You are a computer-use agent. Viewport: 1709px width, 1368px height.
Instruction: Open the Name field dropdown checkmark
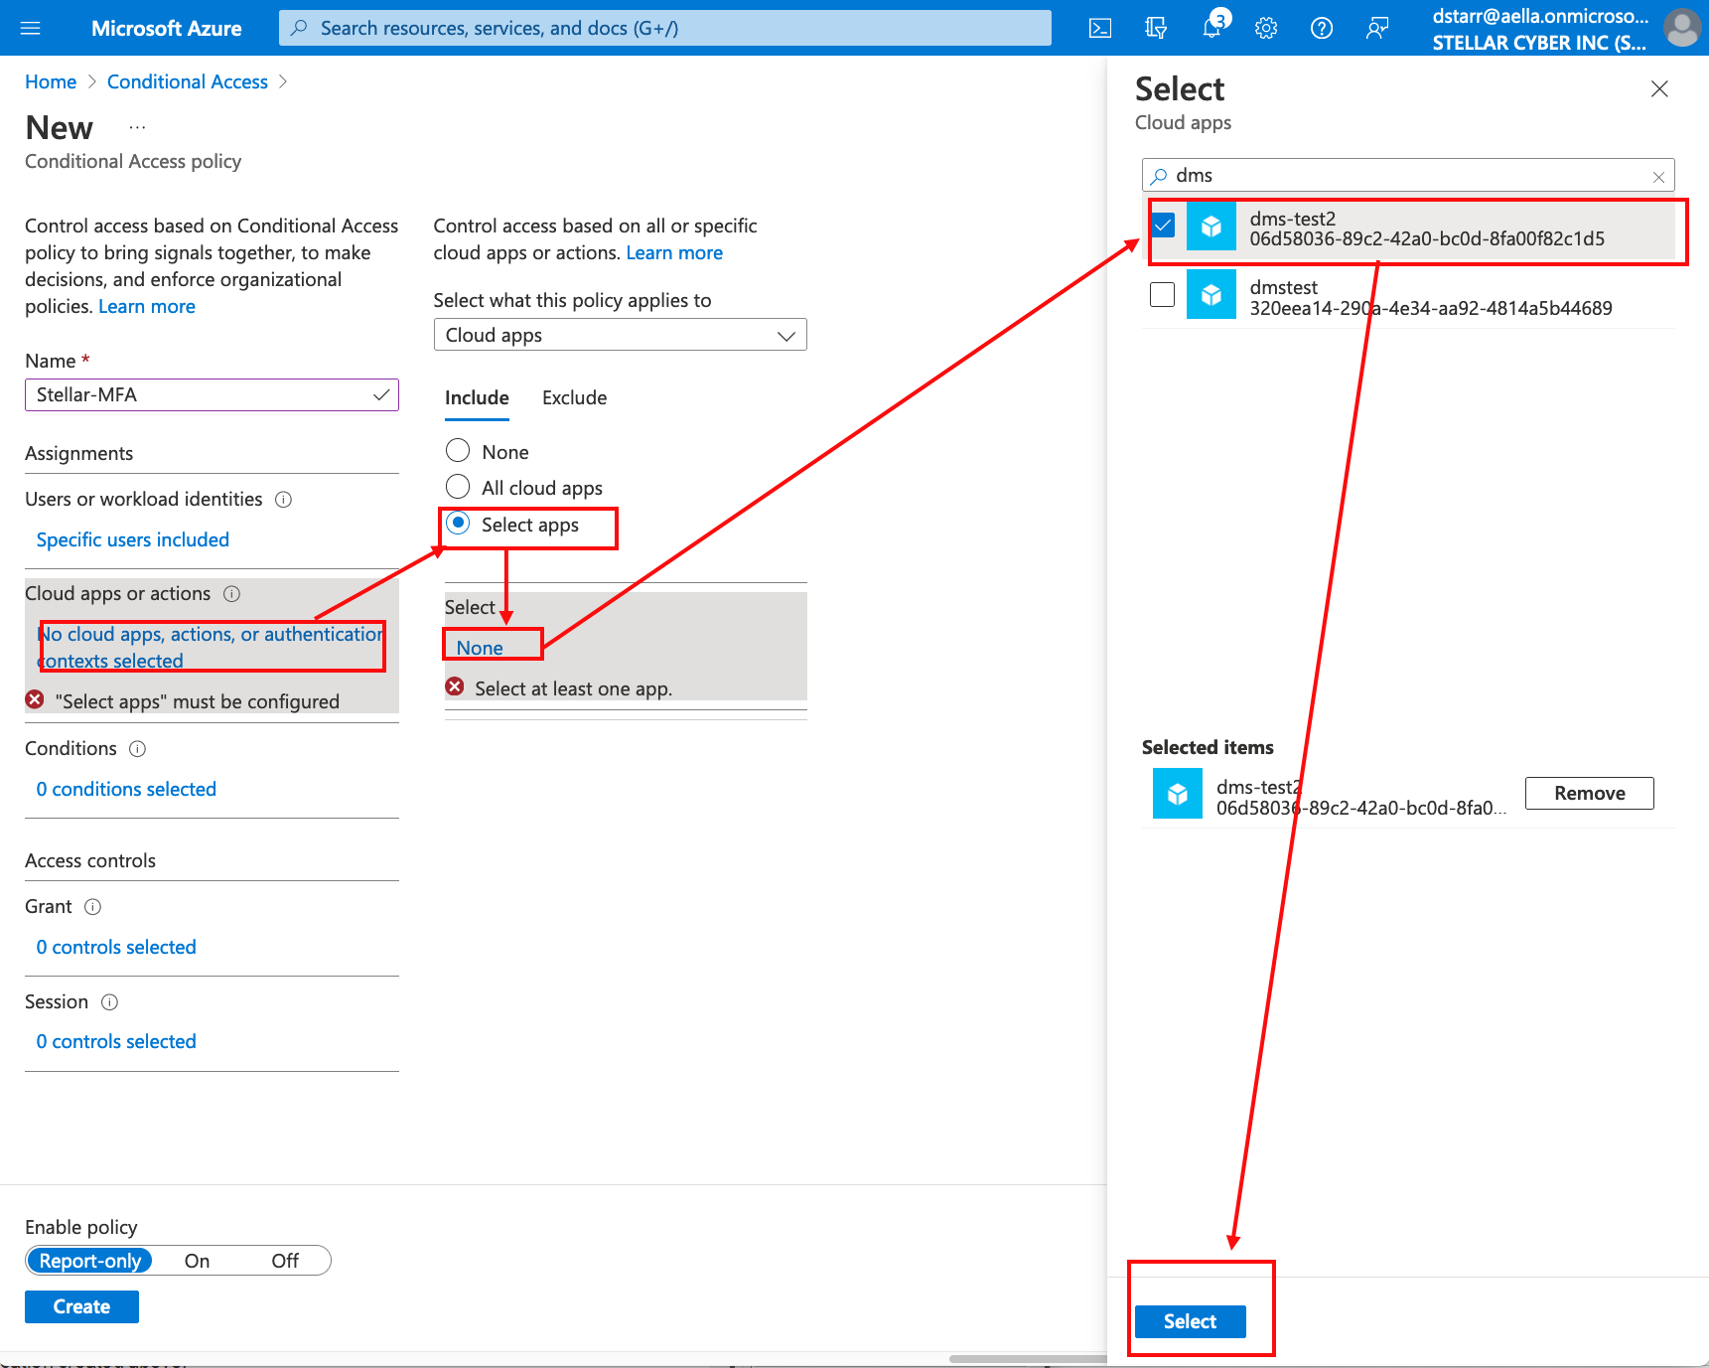coord(380,395)
